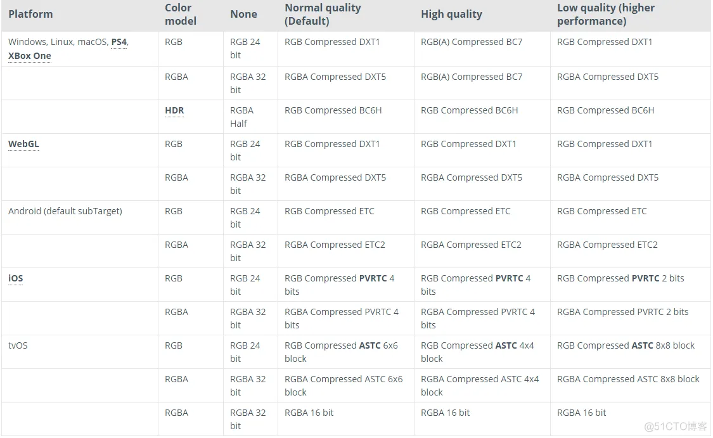Click 'RGBA Compressed PVRTC 4 bits' under Normal quality
Screen dimensions: 713x438
click(342, 318)
